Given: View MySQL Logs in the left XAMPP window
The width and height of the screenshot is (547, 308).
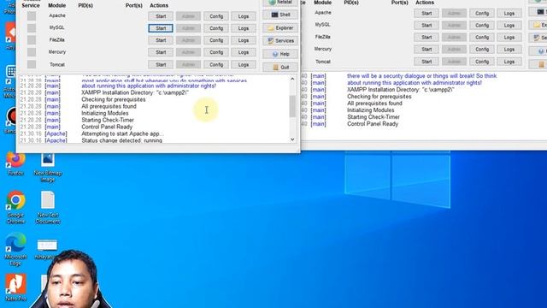Looking at the screenshot, I should click(243, 28).
